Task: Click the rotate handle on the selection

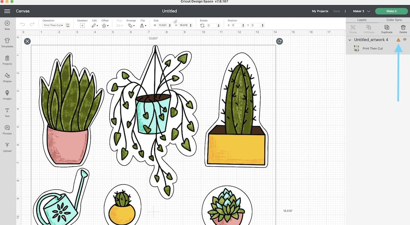Action: coord(279,41)
